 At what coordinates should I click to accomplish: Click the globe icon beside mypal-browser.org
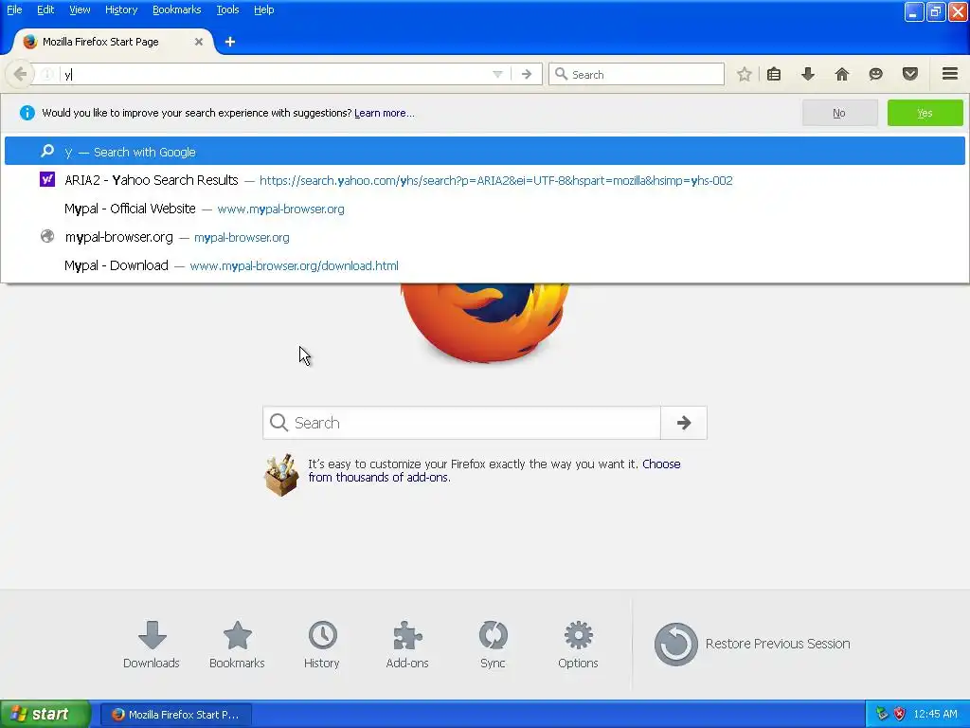[47, 236]
